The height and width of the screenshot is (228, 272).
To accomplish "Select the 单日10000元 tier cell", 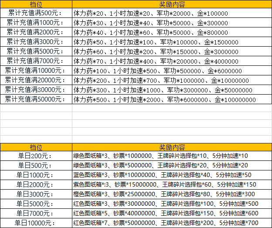I will (36, 223).
